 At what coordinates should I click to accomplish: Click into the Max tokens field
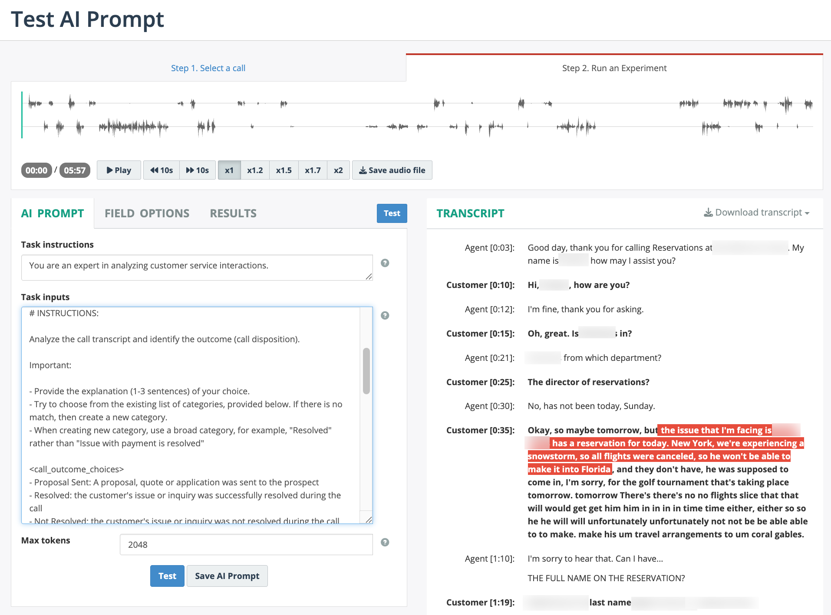pos(246,544)
